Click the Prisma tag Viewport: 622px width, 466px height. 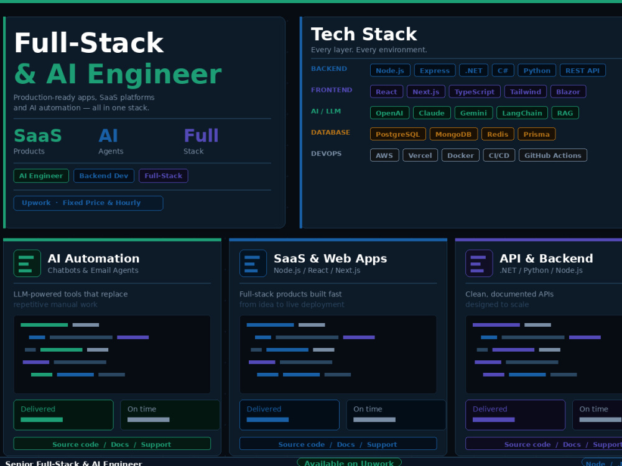tap(536, 134)
